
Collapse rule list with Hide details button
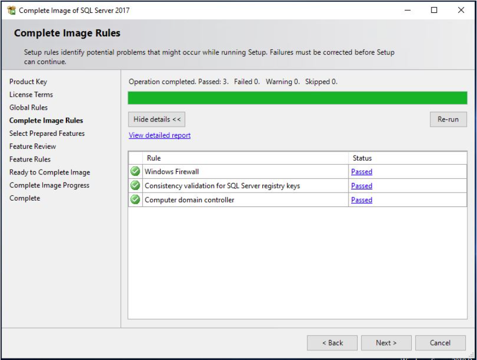click(157, 119)
